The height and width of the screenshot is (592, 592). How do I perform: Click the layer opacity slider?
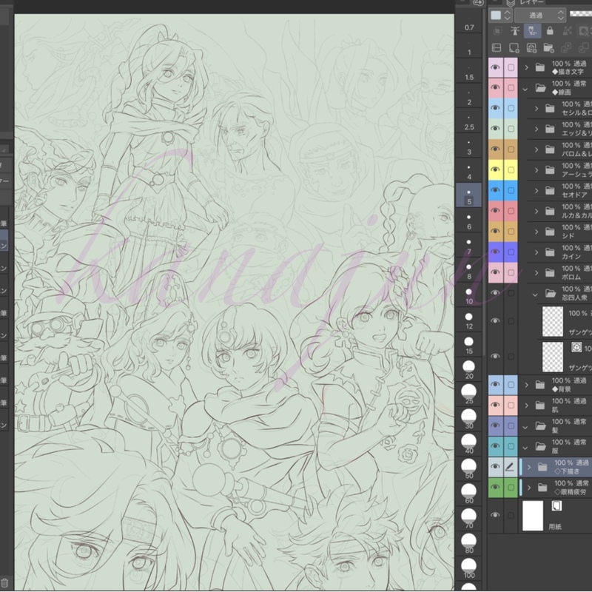click(x=581, y=14)
